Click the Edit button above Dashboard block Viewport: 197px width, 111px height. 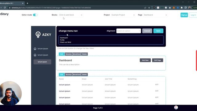62,54
